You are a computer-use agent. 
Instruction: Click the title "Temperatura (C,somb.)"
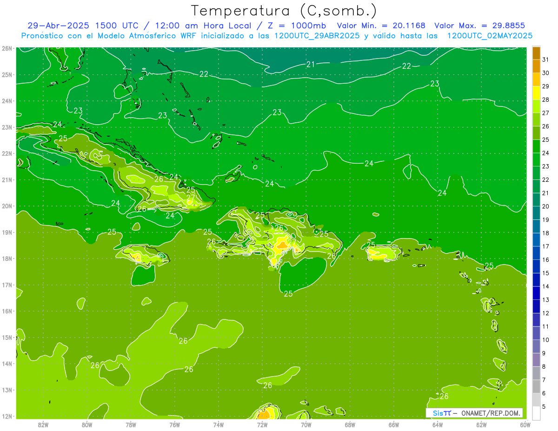284,11
